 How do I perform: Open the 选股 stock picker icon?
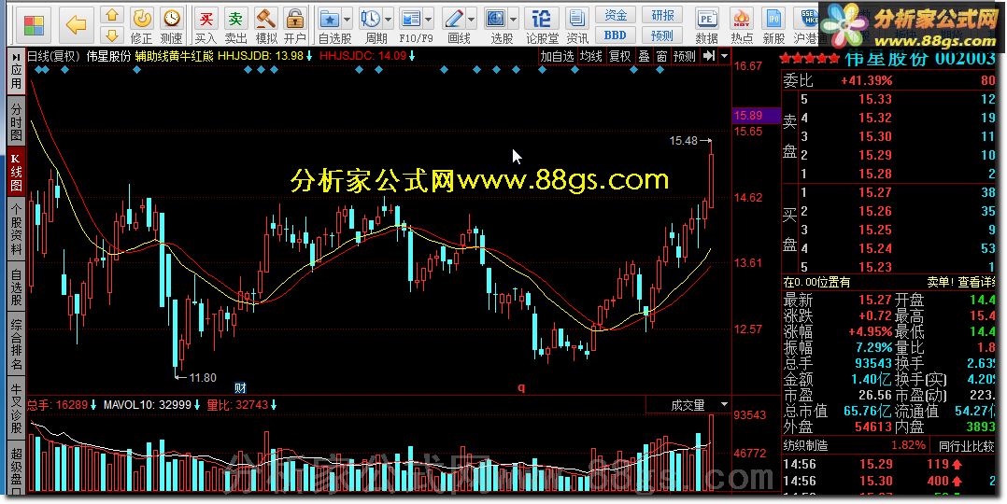(496, 26)
